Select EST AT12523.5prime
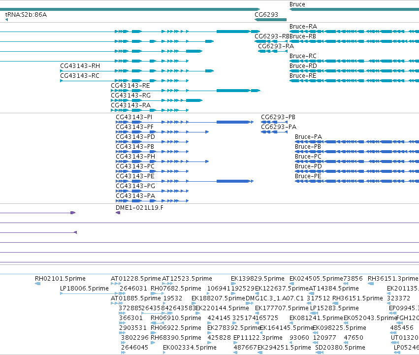419x355 pixels. (x=187, y=279)
